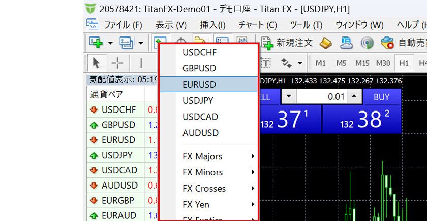The height and width of the screenshot is (221, 427).
Task: Choose USDCAD in the popup menu
Action: click(208, 117)
